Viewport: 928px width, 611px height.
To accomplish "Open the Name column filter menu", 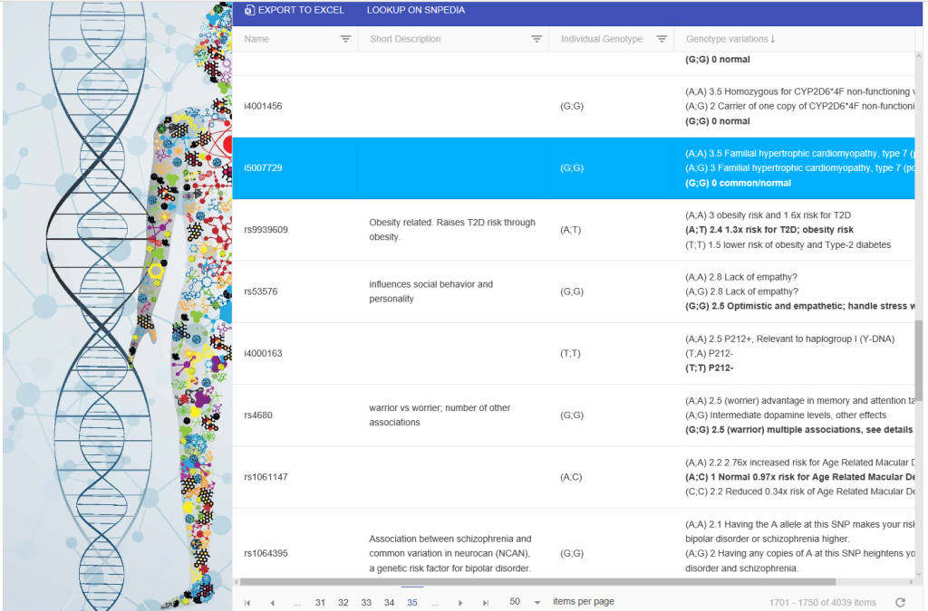I will (345, 39).
